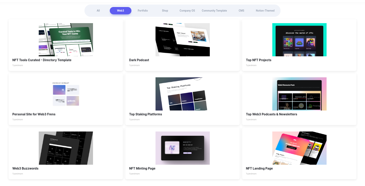Click the 'Top Staking Platforms' title
The width and height of the screenshot is (365, 186).
click(145, 114)
